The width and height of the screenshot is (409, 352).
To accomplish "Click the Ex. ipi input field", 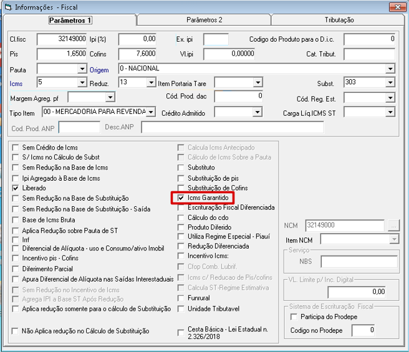I will click(x=216, y=39).
